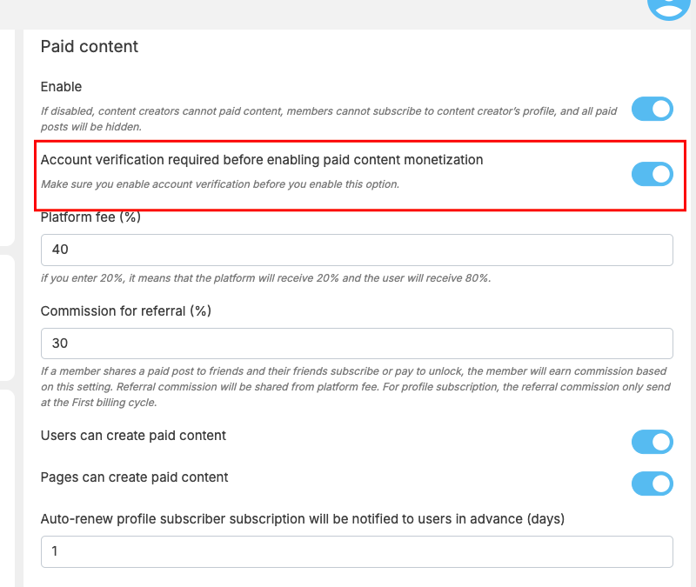Turn off account verification required toggle
696x587 pixels.
click(x=652, y=174)
